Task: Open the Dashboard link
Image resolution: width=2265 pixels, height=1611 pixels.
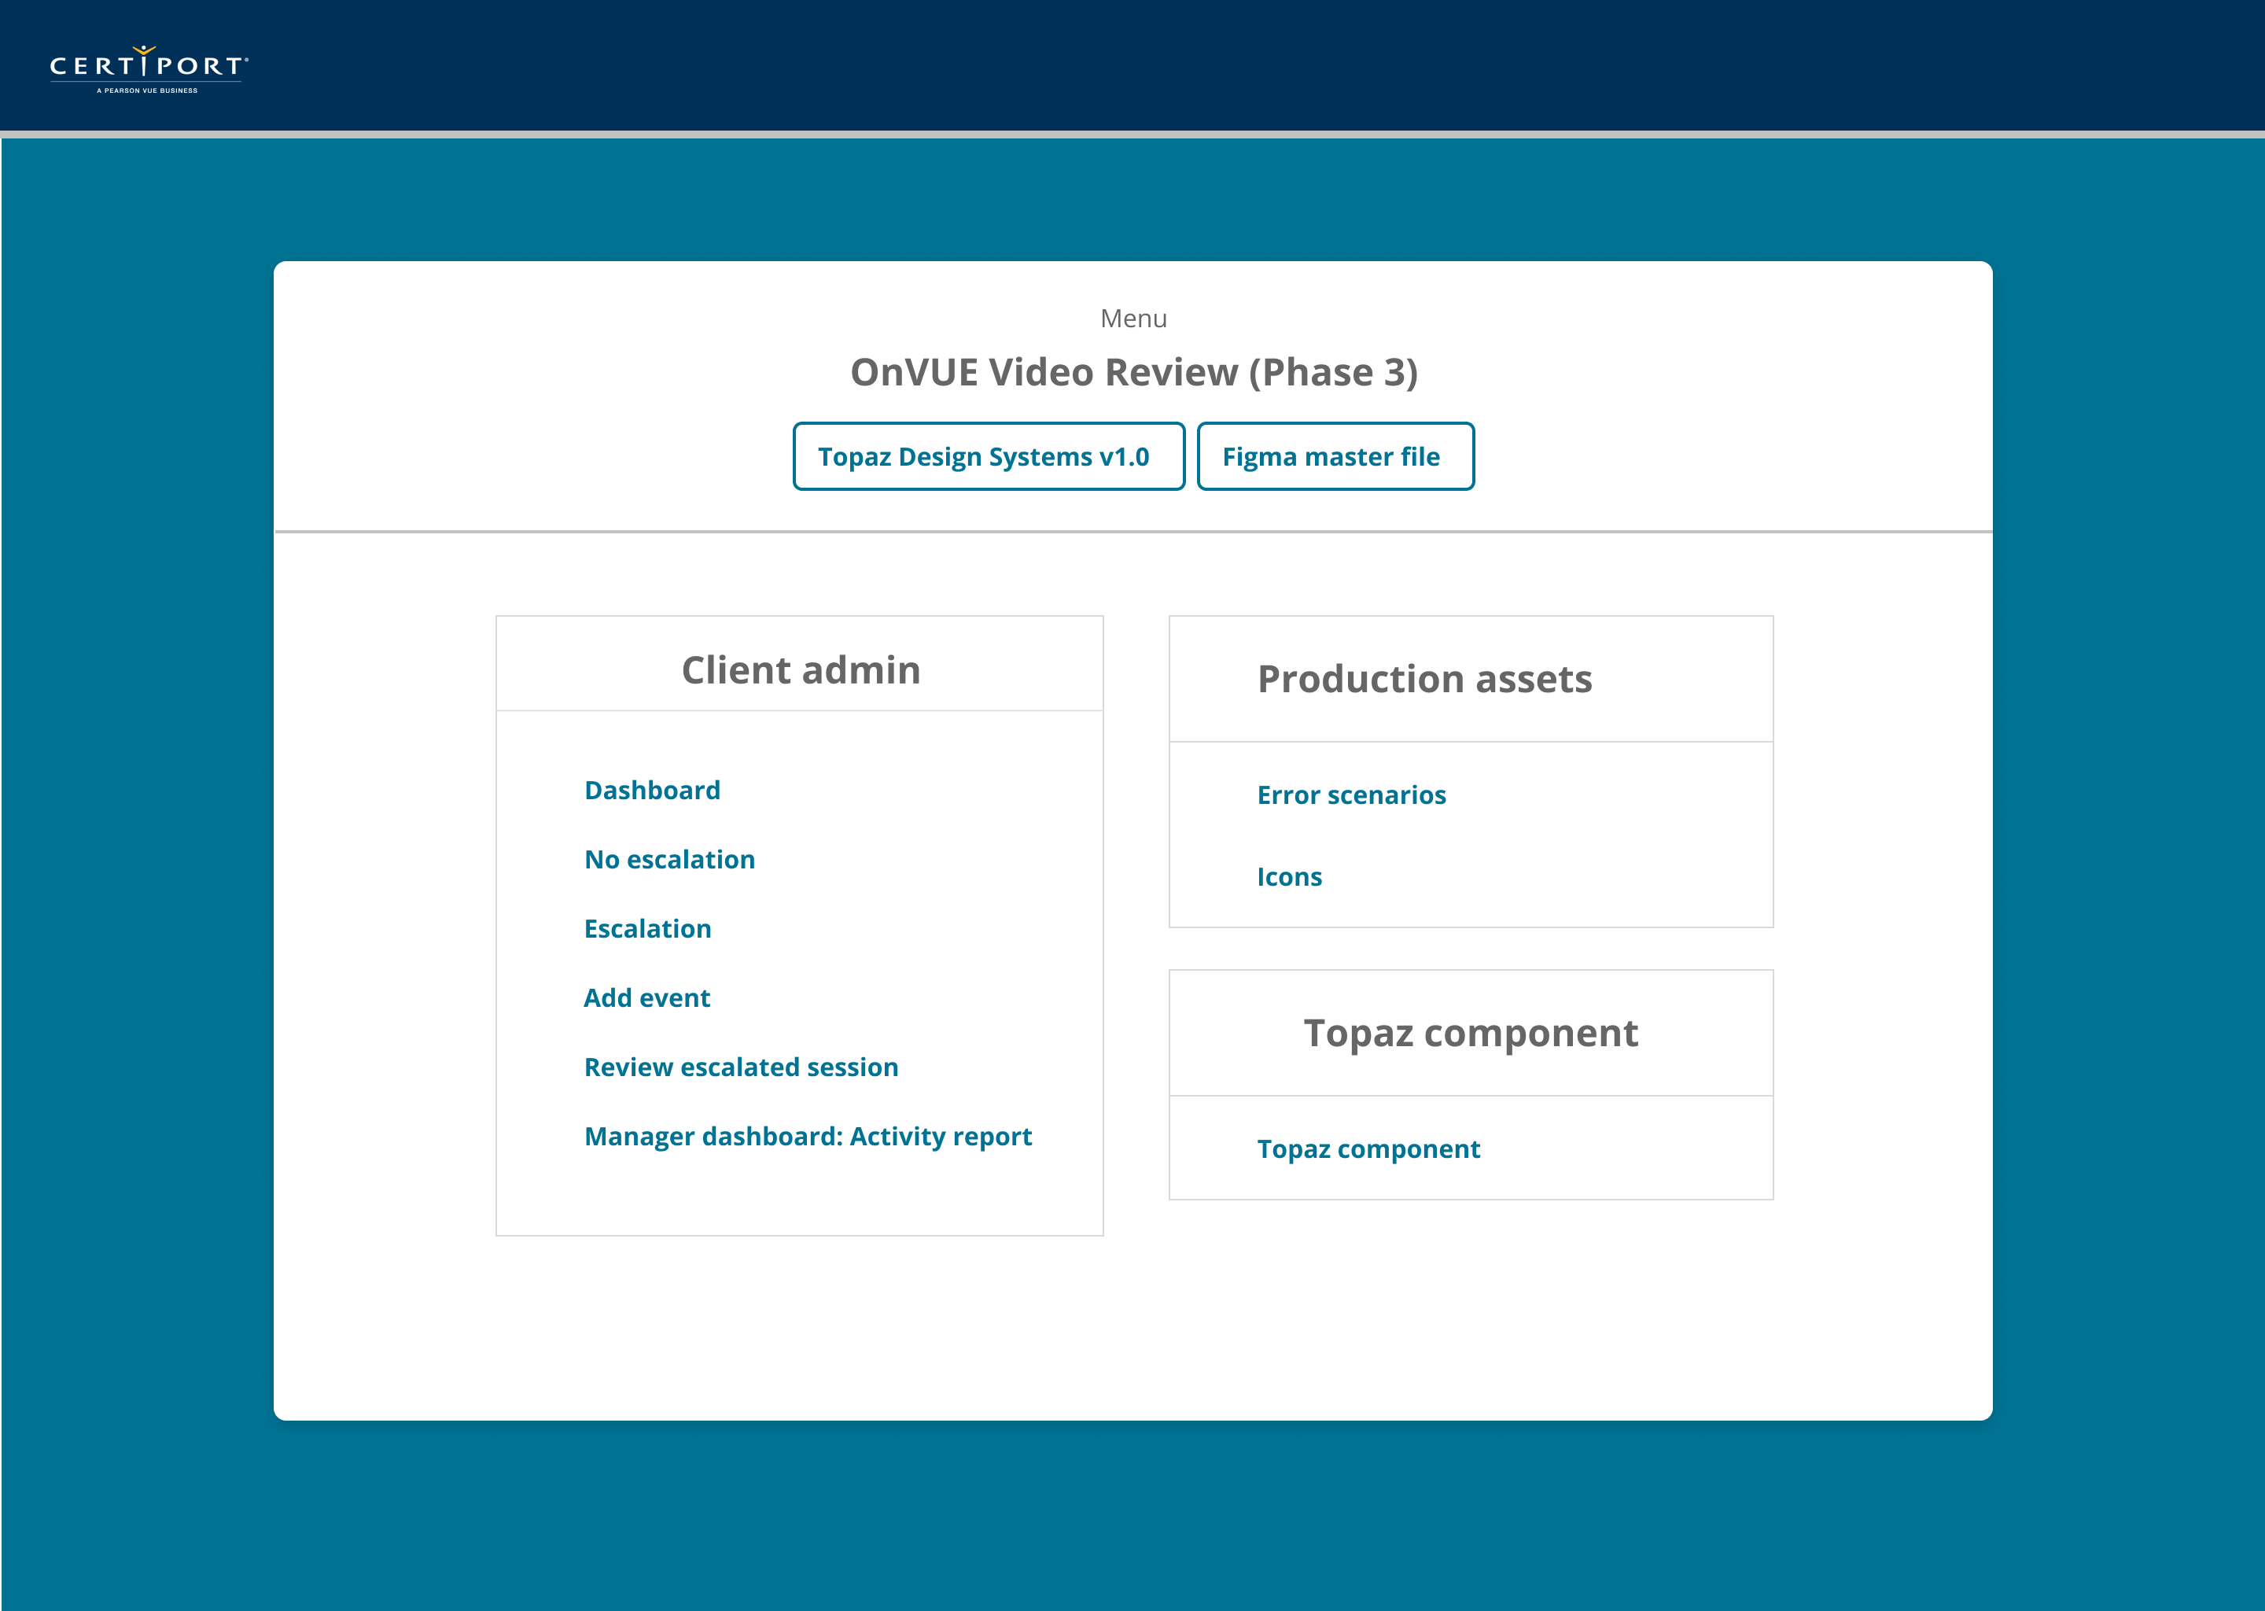Action: (653, 790)
